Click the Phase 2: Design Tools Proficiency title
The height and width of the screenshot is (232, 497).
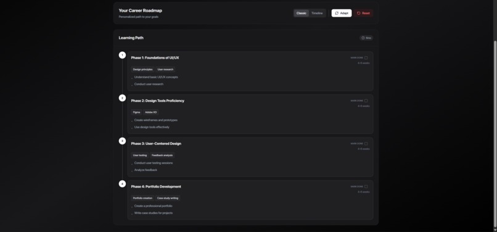click(157, 101)
